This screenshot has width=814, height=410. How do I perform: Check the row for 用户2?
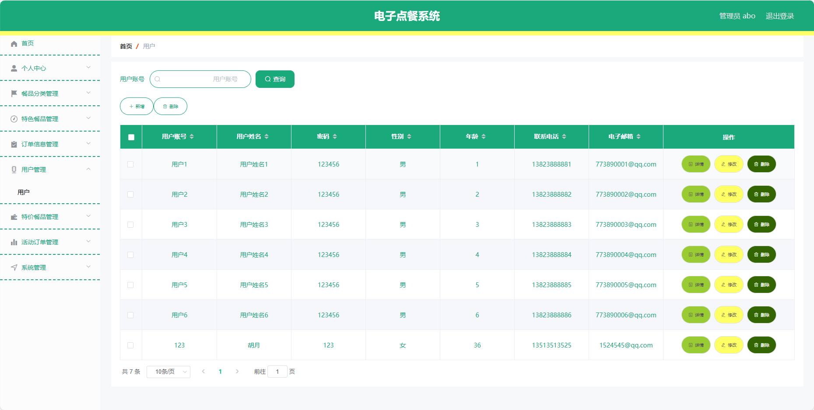click(x=130, y=195)
